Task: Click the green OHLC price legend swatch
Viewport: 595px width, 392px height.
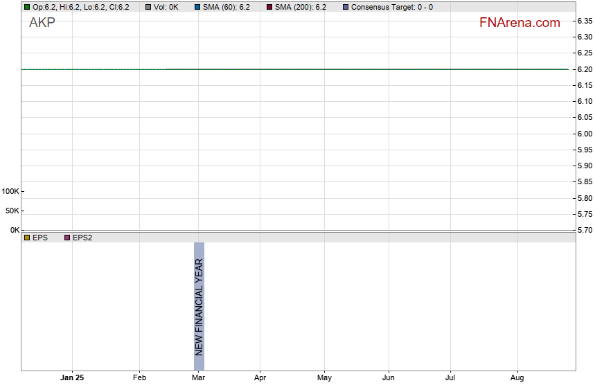Action: [x=27, y=7]
